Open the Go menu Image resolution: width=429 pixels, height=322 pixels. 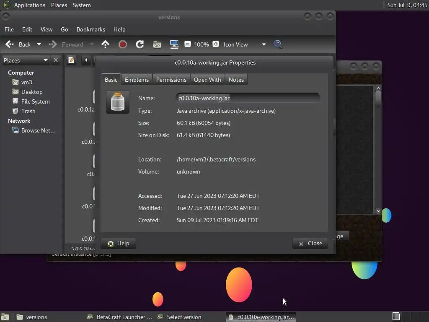pyautogui.click(x=64, y=29)
